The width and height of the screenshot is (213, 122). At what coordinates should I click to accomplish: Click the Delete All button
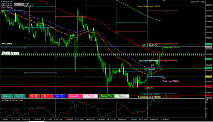point(19,96)
